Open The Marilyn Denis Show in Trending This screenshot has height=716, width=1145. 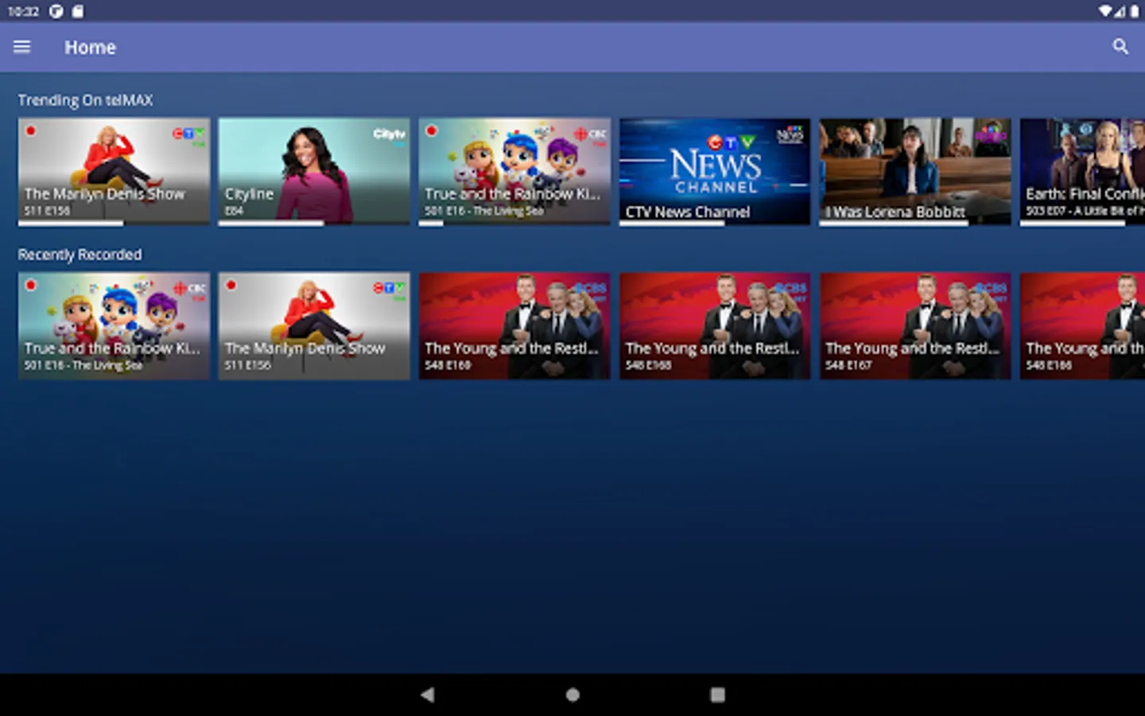[x=114, y=172]
